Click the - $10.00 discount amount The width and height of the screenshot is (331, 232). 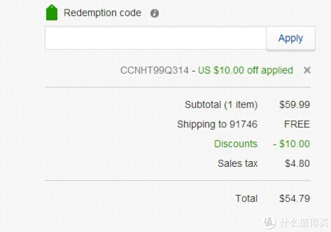291,144
